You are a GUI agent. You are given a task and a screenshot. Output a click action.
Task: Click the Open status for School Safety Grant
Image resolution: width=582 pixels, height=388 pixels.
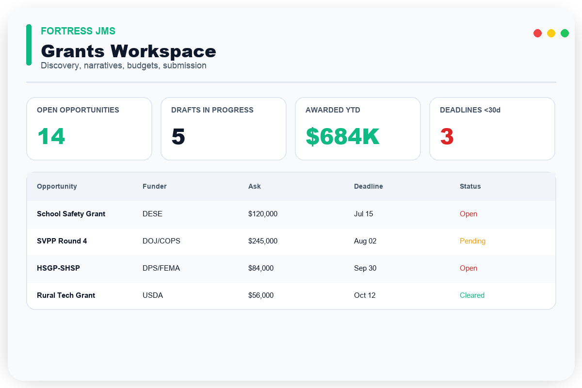469,214
